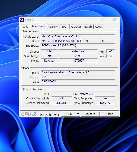Viewport: 137px width, 152px height.
Task: Go to the SPD tab
Action: coord(64,27)
